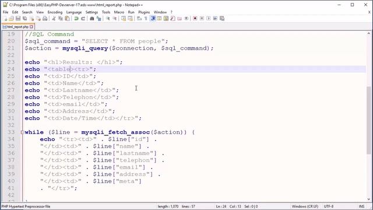Click Run Macro Multiple Times icon

point(215,19)
